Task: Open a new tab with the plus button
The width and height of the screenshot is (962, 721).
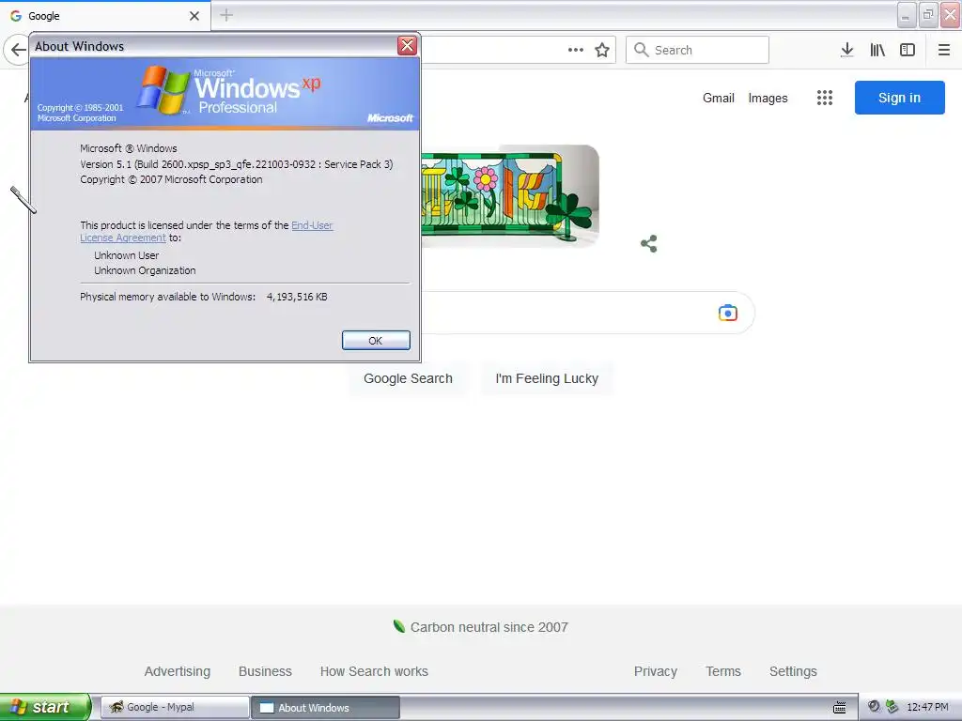Action: (226, 15)
